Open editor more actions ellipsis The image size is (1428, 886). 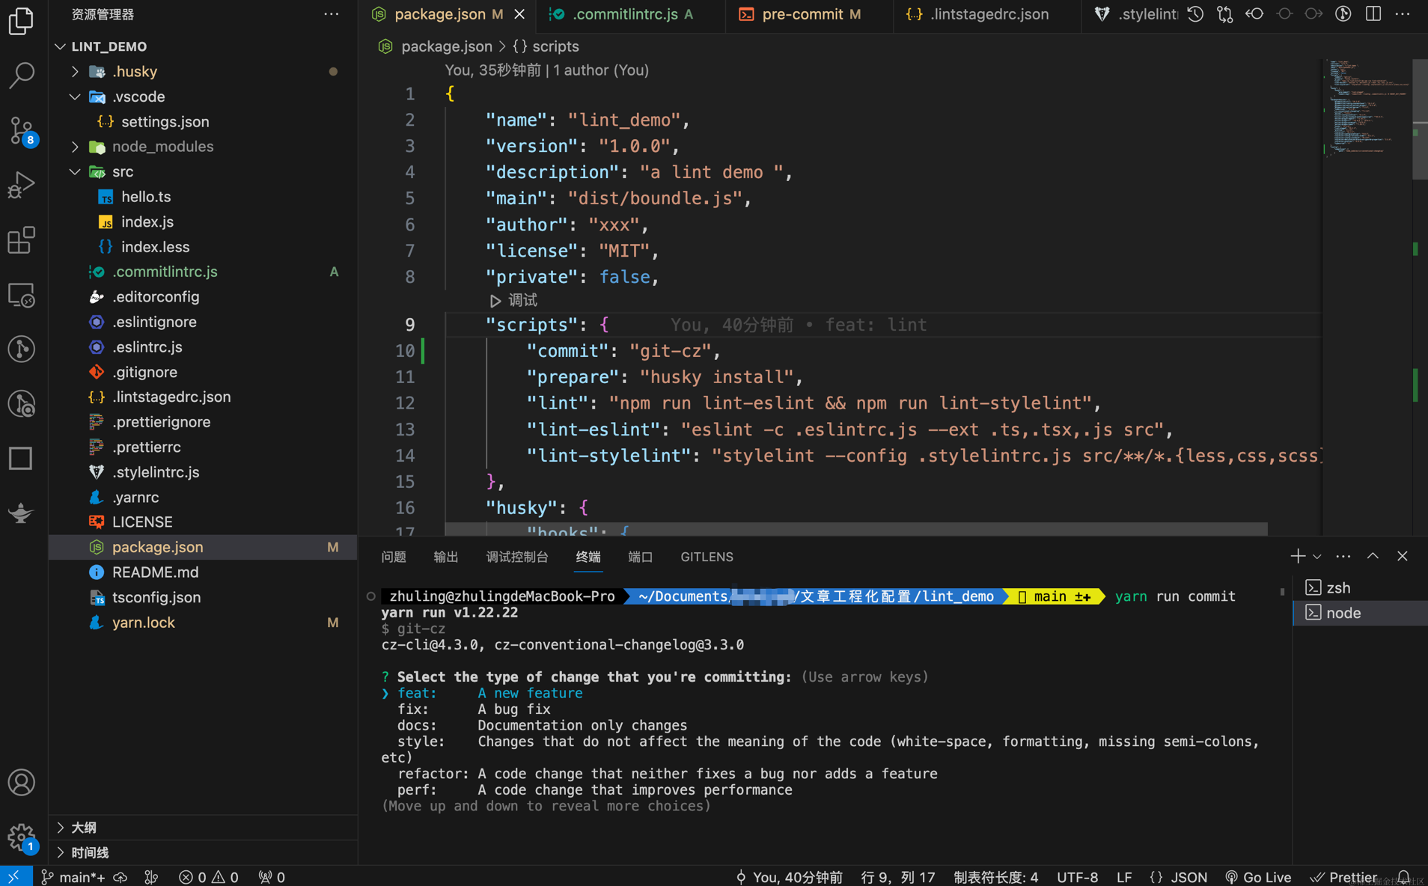click(x=1403, y=13)
